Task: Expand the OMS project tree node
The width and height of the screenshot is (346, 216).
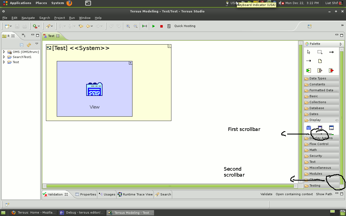Action: coord(4,52)
